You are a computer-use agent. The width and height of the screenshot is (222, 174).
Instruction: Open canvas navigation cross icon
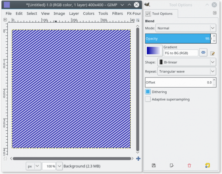pyautogui.click(x=138, y=158)
